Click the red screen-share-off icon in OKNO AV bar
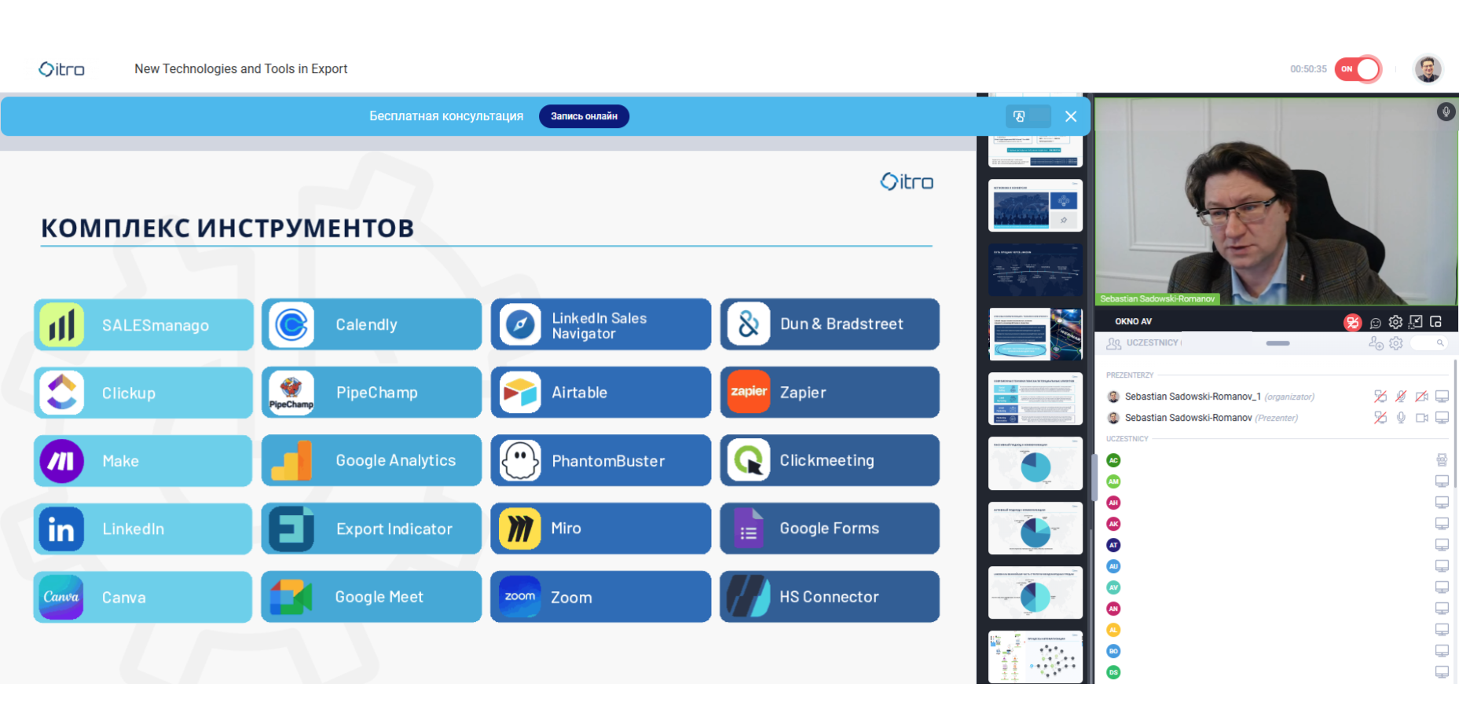Screen dimensions: 1459x713 [1352, 322]
